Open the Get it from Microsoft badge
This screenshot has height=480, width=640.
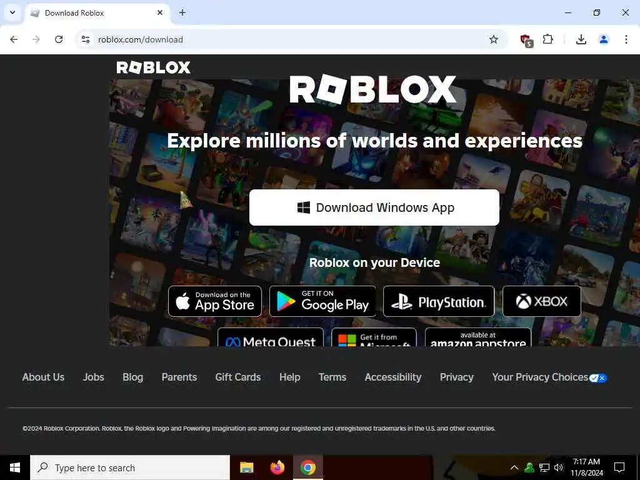tap(374, 337)
